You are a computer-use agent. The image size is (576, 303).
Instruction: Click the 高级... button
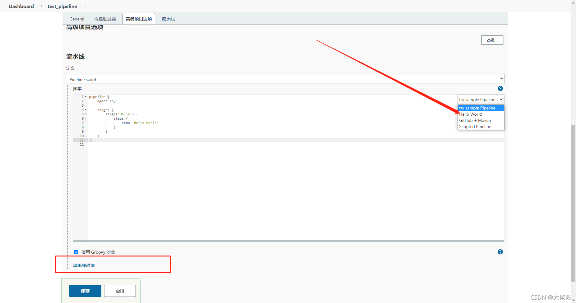pyautogui.click(x=492, y=40)
